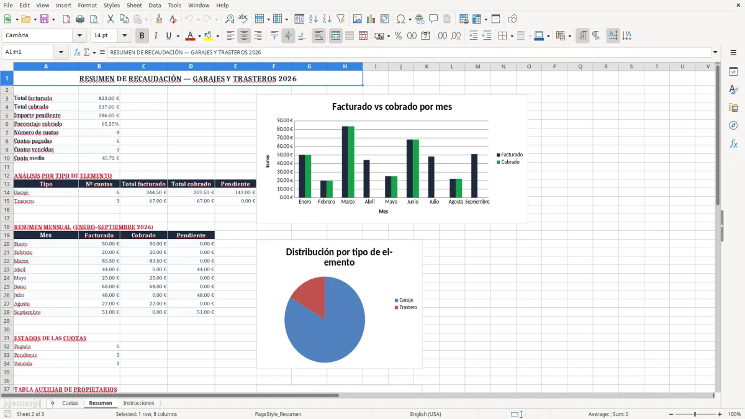
Task: Toggle Wrap Text
Action: 318,36
